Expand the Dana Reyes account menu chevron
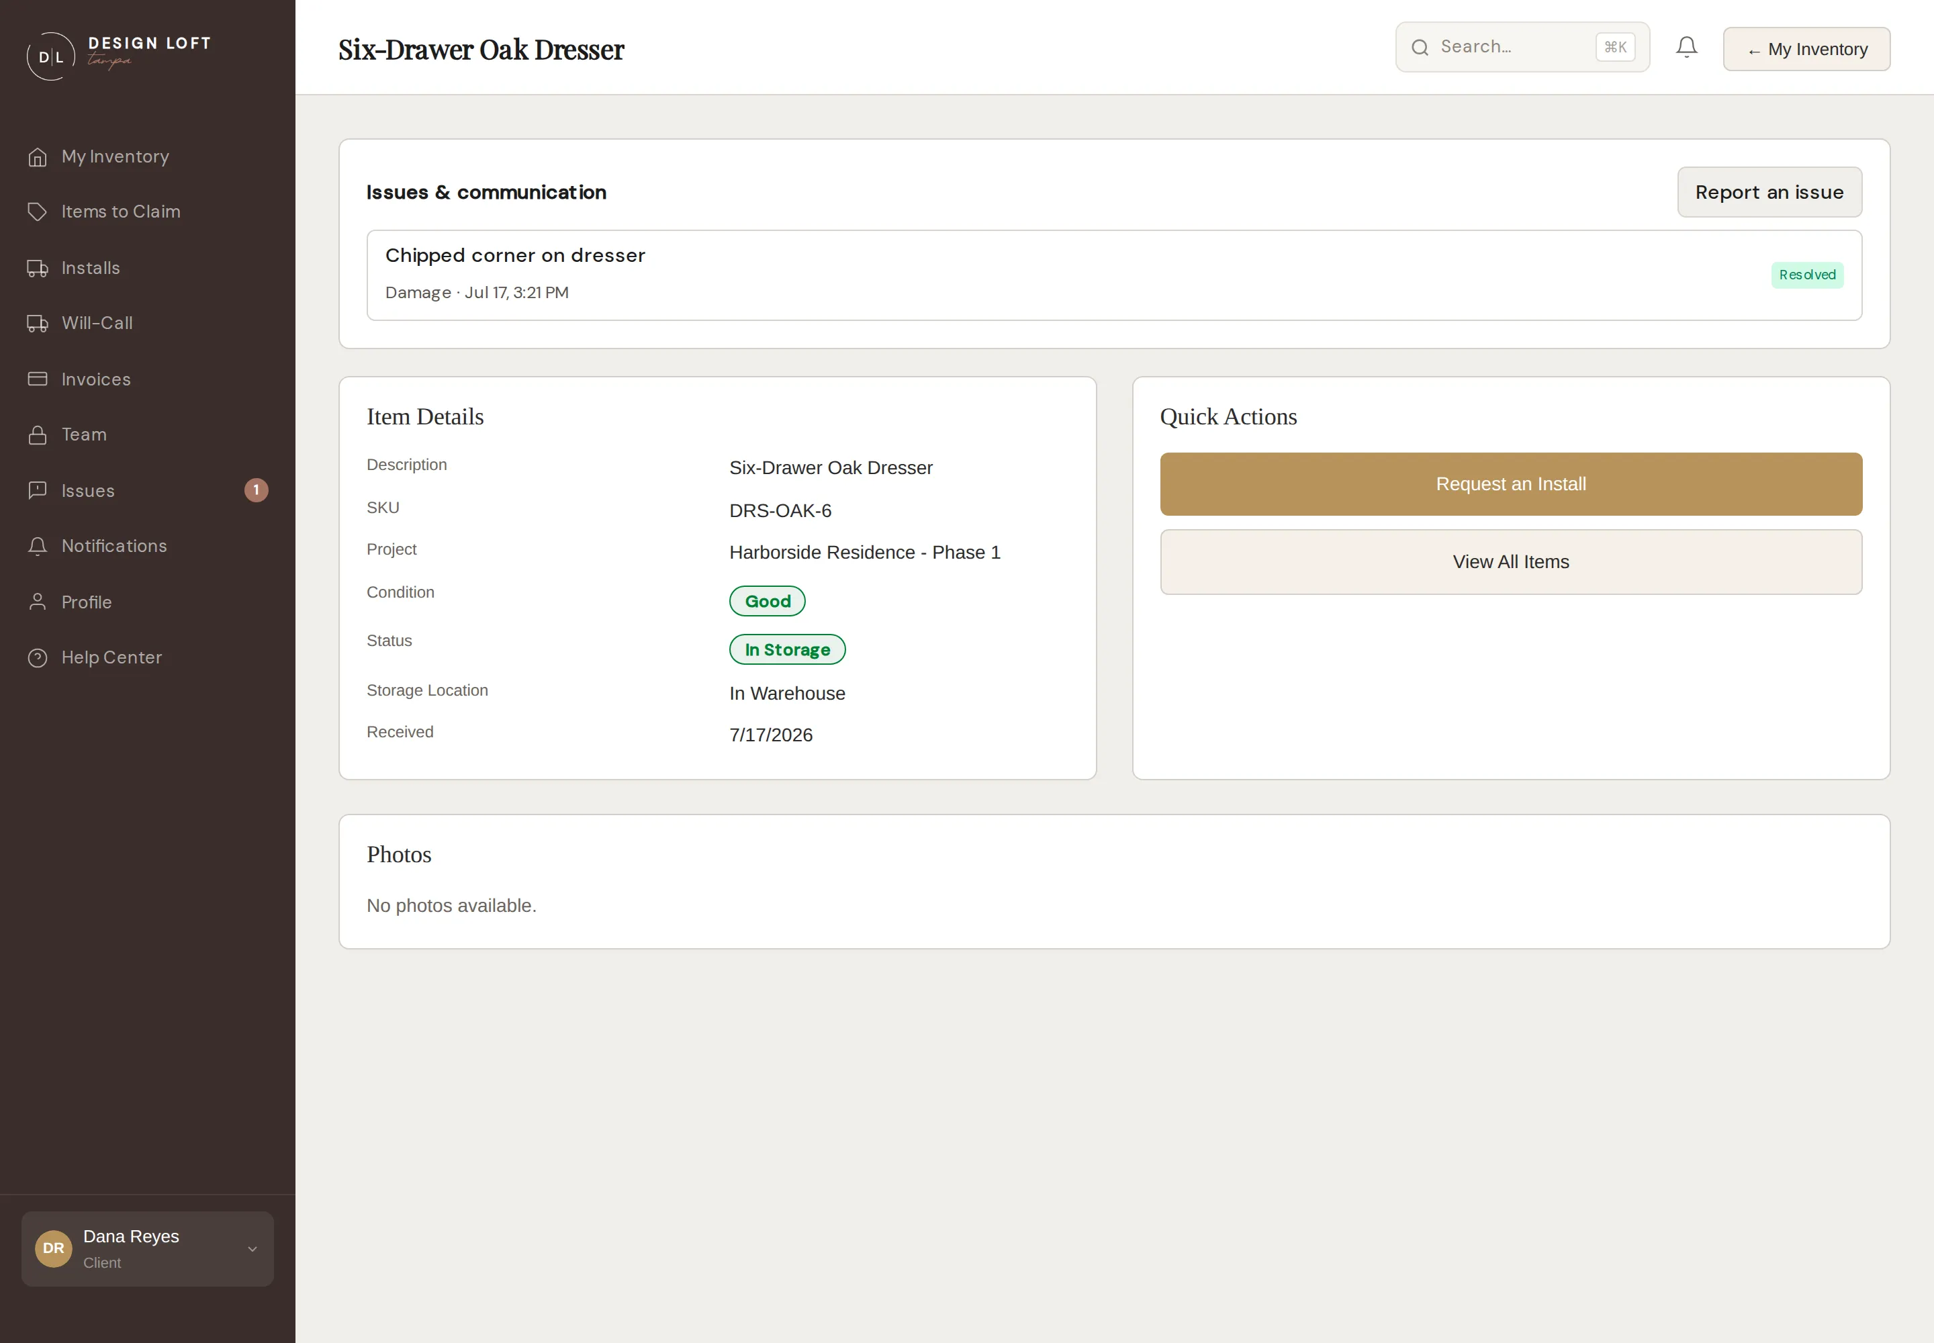The height and width of the screenshot is (1343, 1934). (x=252, y=1250)
